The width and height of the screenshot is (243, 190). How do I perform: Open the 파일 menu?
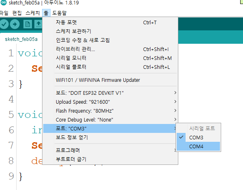[x=4, y=13]
